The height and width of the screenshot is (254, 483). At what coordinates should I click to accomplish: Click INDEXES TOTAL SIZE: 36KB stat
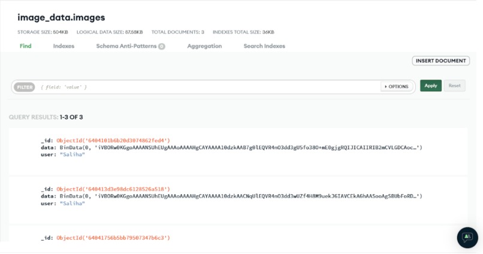coord(243,32)
